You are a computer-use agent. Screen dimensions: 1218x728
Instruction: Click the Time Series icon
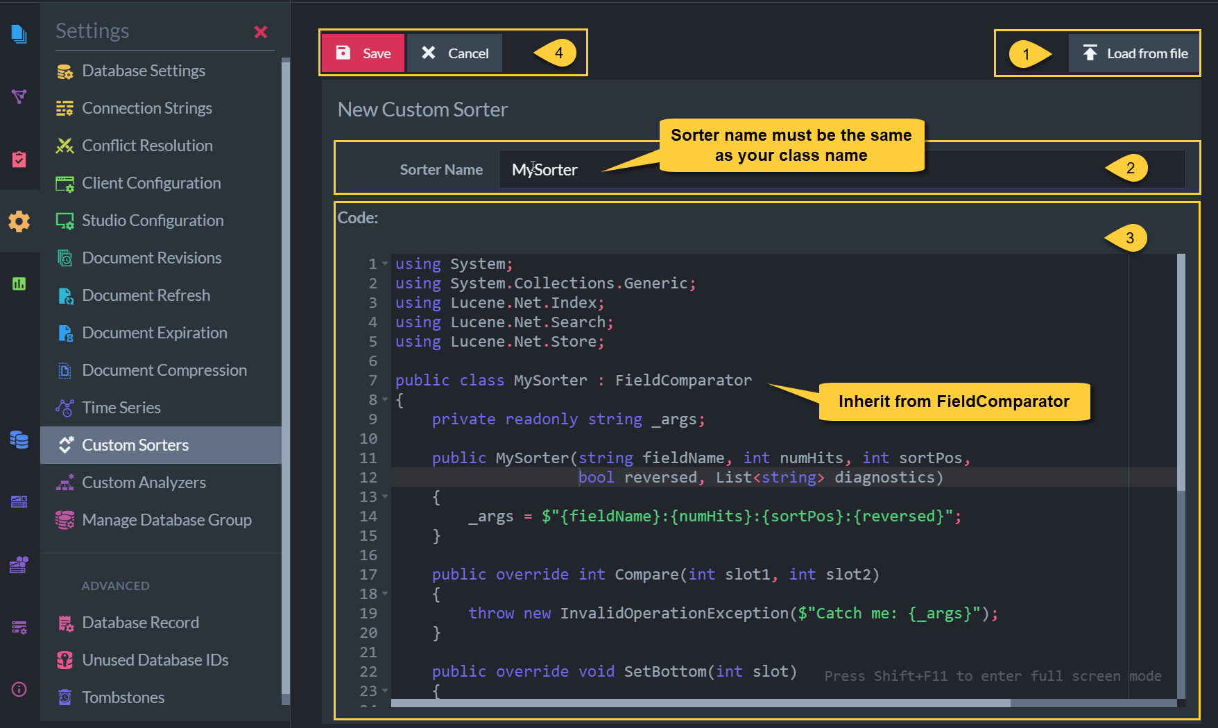click(65, 408)
